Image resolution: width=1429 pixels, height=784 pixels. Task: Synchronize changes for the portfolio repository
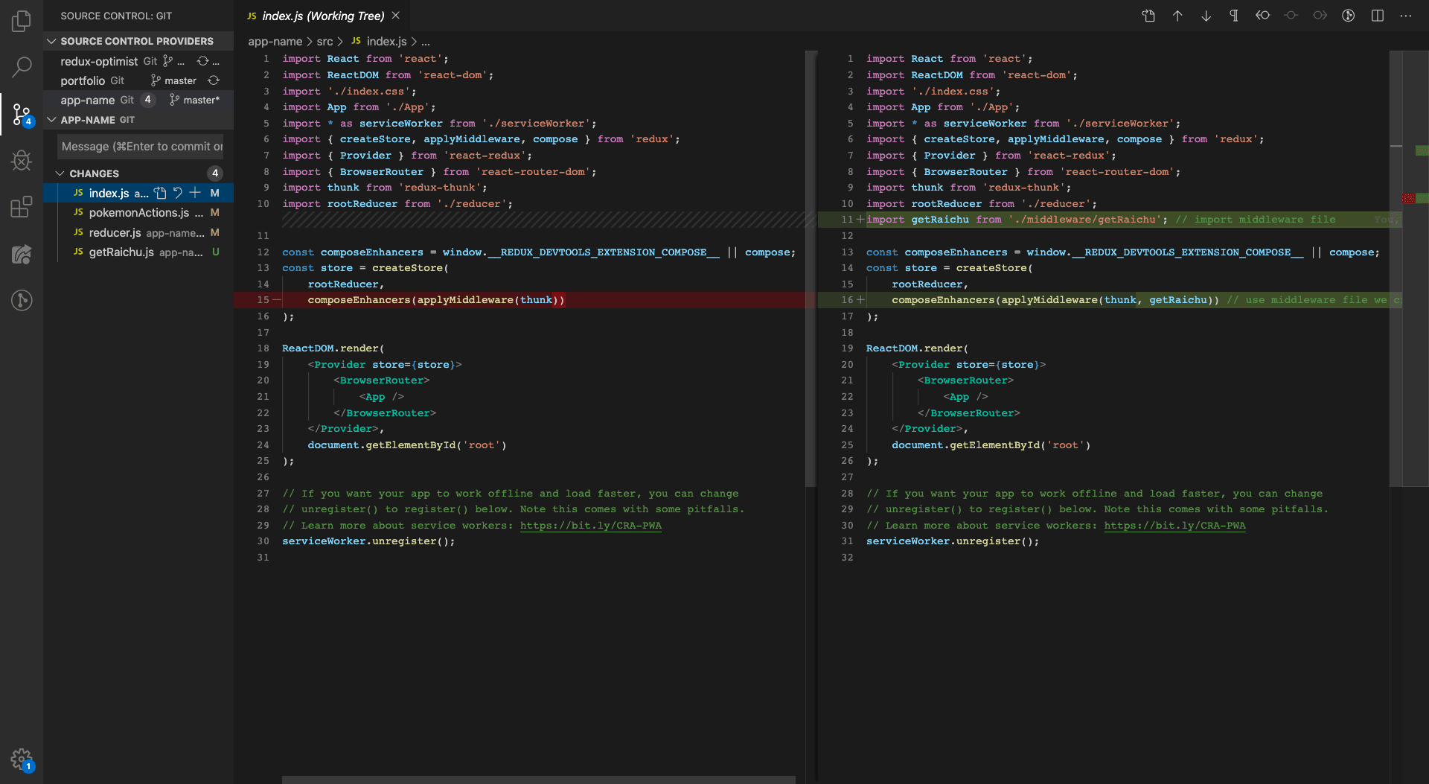click(214, 80)
